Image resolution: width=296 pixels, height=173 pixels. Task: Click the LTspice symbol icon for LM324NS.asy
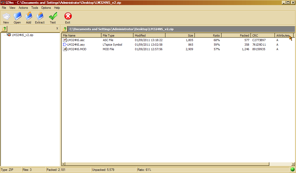(x=65, y=45)
